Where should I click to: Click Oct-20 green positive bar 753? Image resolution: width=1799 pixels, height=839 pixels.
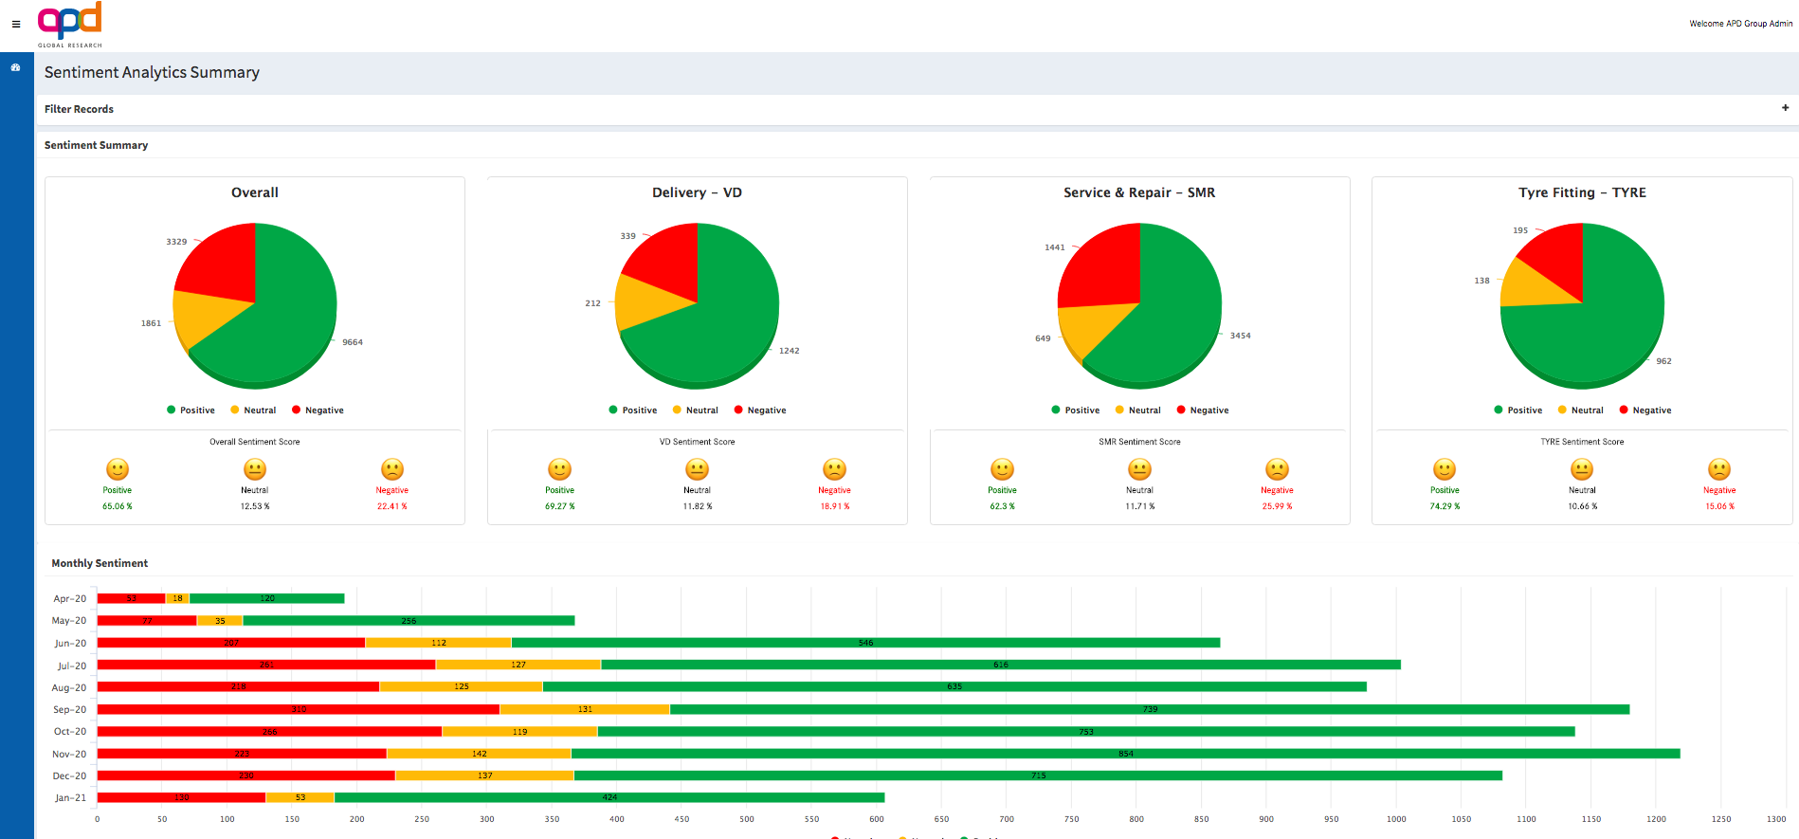[x=1086, y=731]
